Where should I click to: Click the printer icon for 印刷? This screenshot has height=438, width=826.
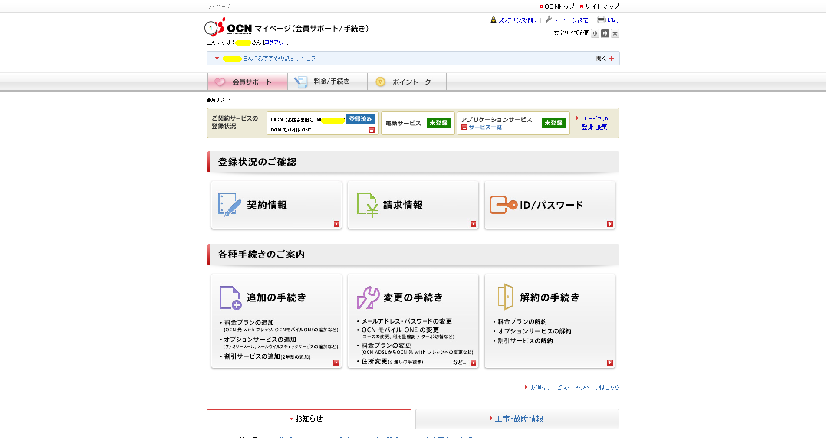[x=601, y=20]
